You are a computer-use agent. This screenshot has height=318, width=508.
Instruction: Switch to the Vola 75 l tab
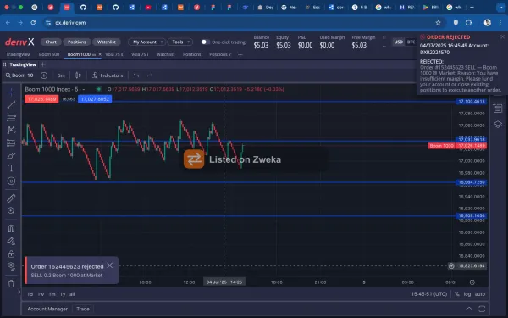tap(140, 54)
